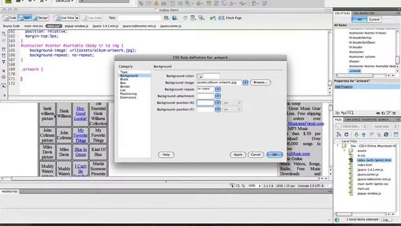This screenshot has height=226, width=401.
Task: Open the Background-position (X) dropdown arrow
Action: 217,102
